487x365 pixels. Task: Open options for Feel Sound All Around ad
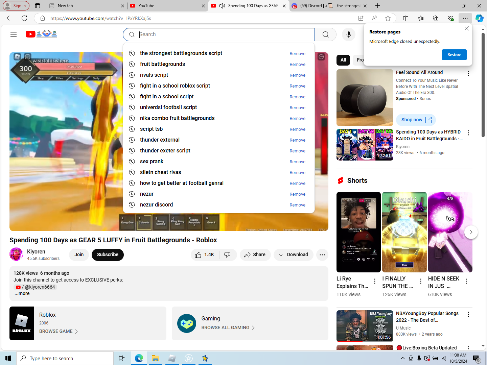(468, 73)
